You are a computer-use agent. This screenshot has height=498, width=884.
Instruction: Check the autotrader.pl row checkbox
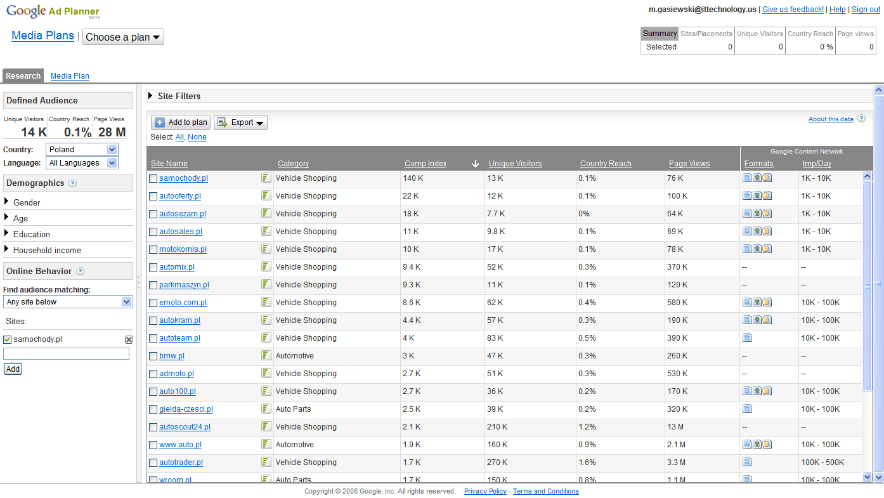pyautogui.click(x=153, y=463)
